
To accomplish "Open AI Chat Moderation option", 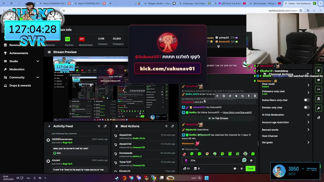I will tap(273, 115).
